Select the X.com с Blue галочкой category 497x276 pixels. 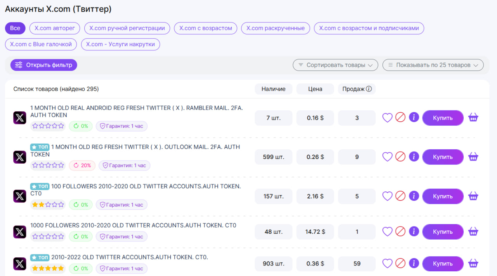[x=41, y=44]
